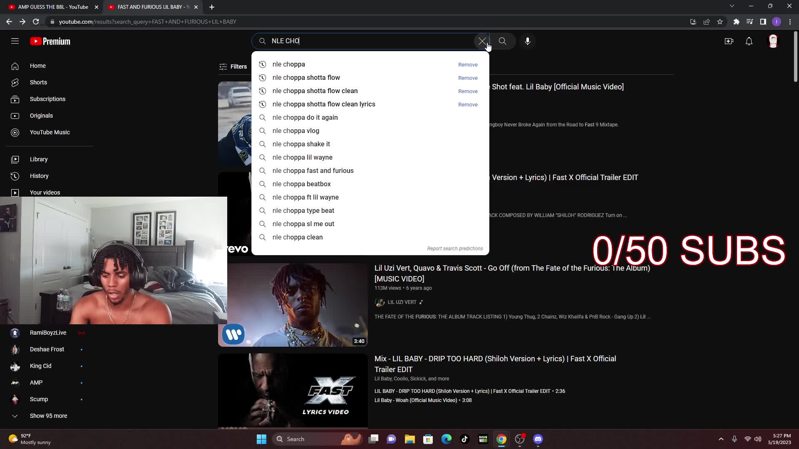Screen dimensions: 799x449
Task: Open Discord from the Windows taskbar
Action: (538, 439)
